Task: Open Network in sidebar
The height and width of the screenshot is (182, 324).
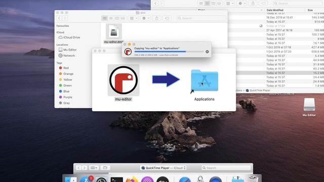Action: click(67, 56)
